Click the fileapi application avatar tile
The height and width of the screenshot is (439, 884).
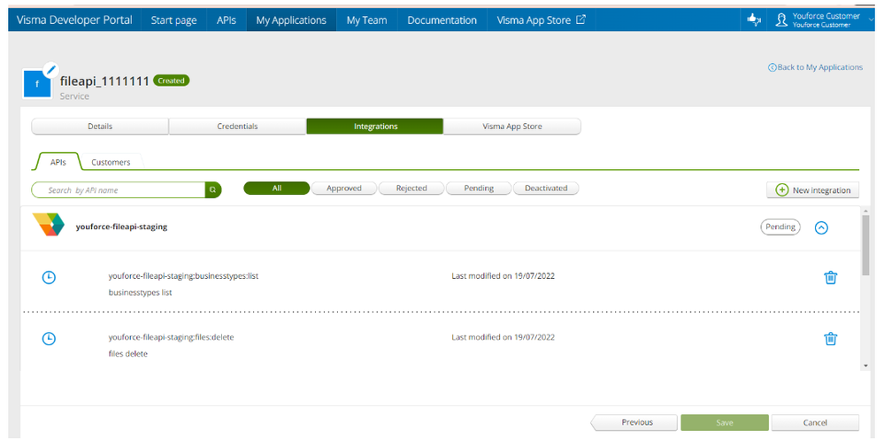point(37,83)
